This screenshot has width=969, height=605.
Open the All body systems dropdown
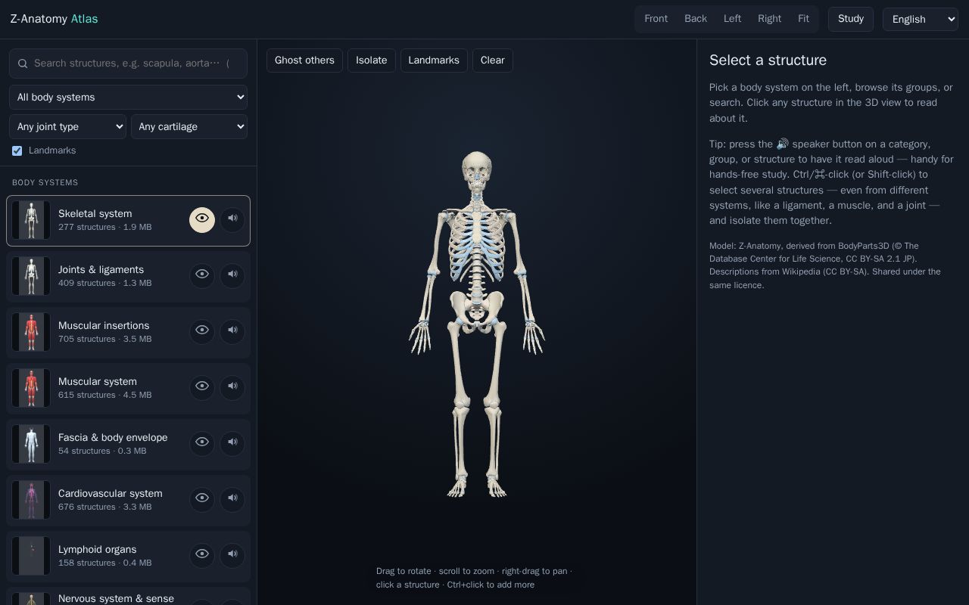pos(128,97)
